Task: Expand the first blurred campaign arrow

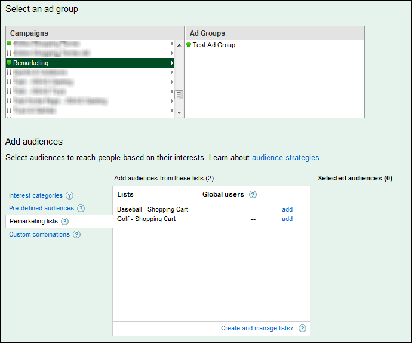Action: [x=171, y=44]
